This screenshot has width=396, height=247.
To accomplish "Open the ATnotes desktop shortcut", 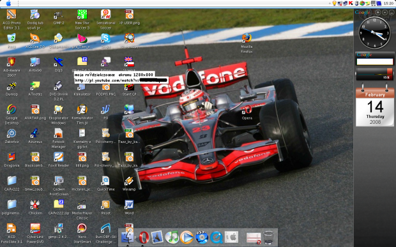I will (x=35, y=89).
